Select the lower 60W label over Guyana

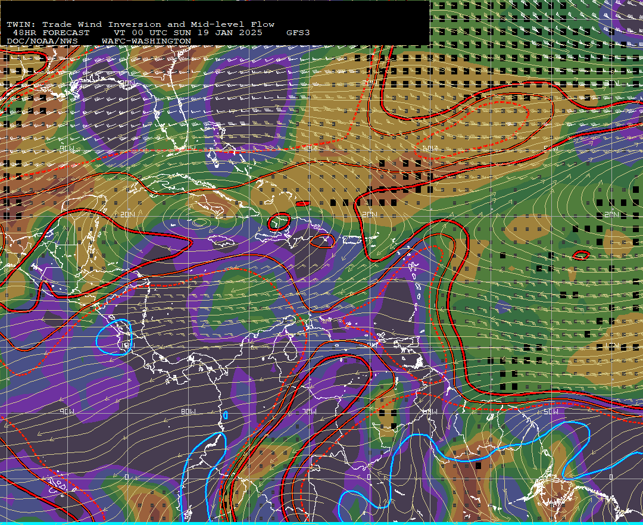(430, 411)
